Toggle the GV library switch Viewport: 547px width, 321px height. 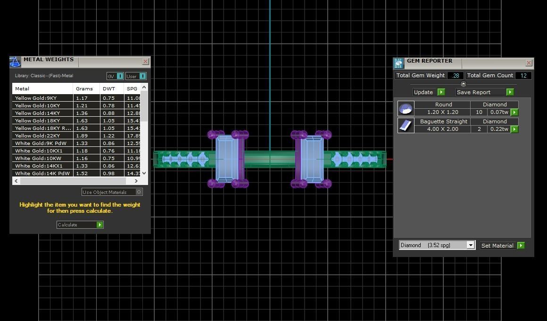[x=120, y=76]
